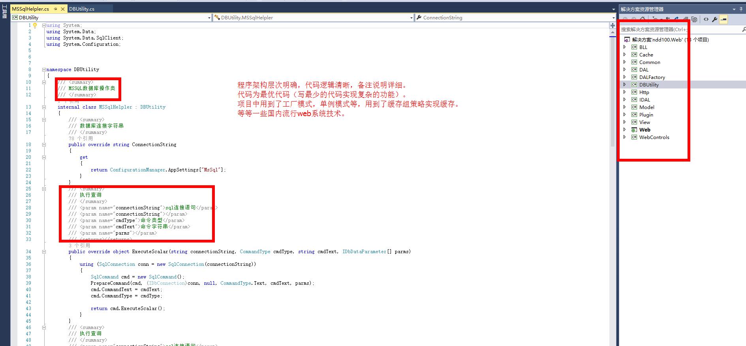Click the '3 个引用' references link

pyautogui.click(x=79, y=245)
